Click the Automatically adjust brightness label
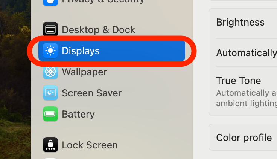 pos(246,53)
